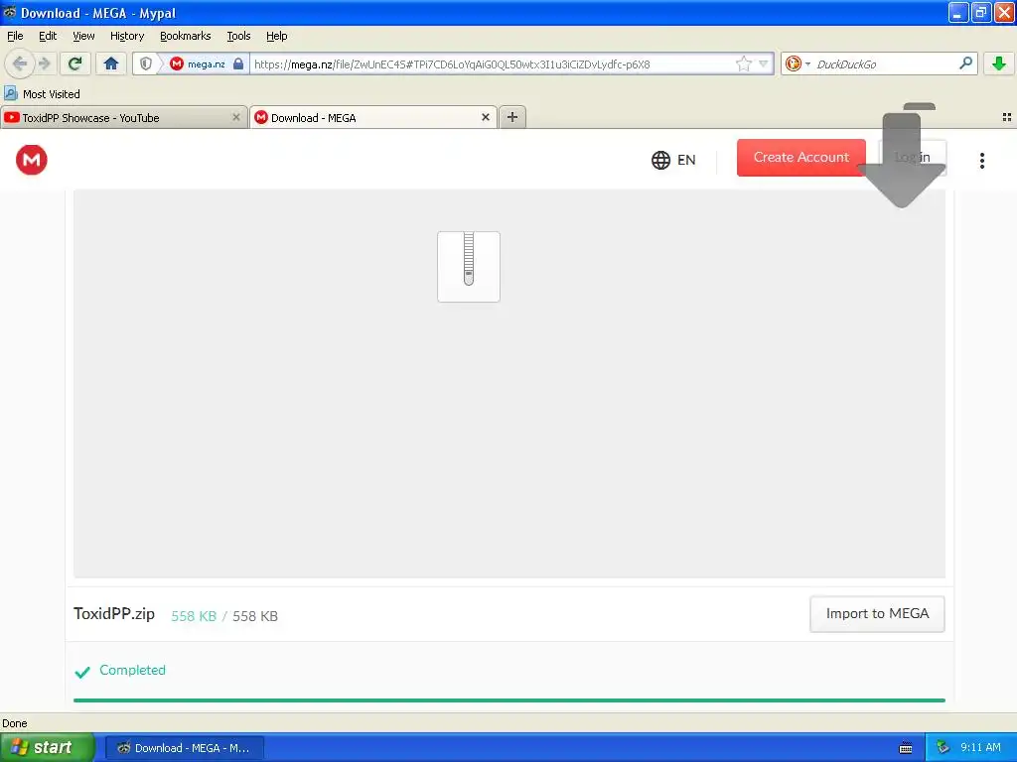The height and width of the screenshot is (762, 1017).
Task: Open the File menu
Action: [15, 36]
